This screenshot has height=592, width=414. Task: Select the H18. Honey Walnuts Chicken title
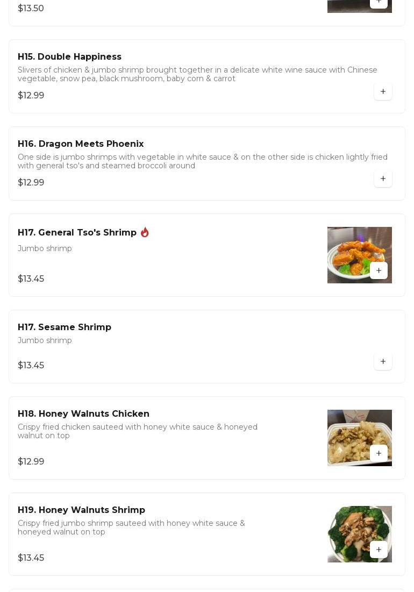click(x=83, y=413)
